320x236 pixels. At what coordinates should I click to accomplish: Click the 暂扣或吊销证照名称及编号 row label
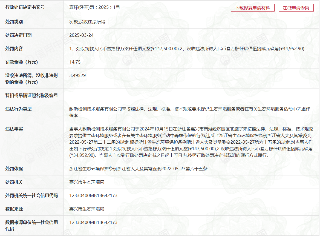(x=32, y=95)
